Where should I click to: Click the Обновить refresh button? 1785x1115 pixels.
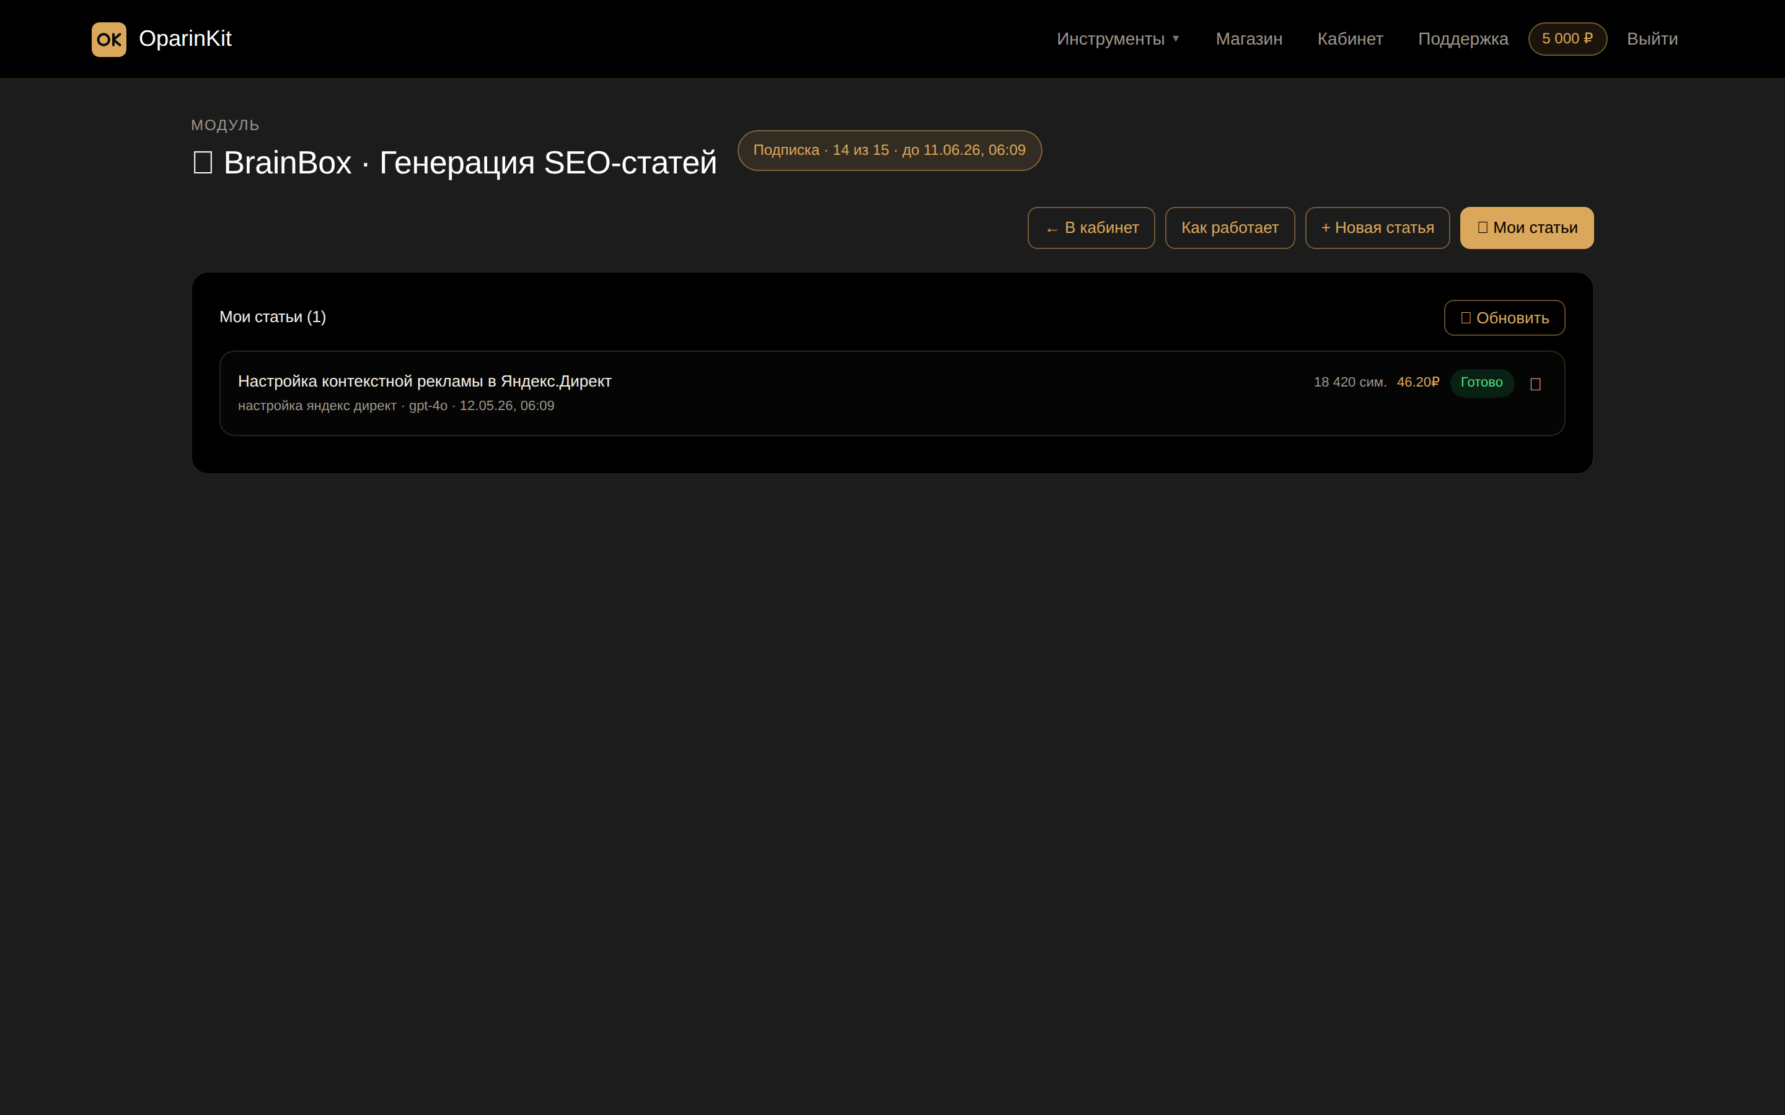tap(1504, 318)
